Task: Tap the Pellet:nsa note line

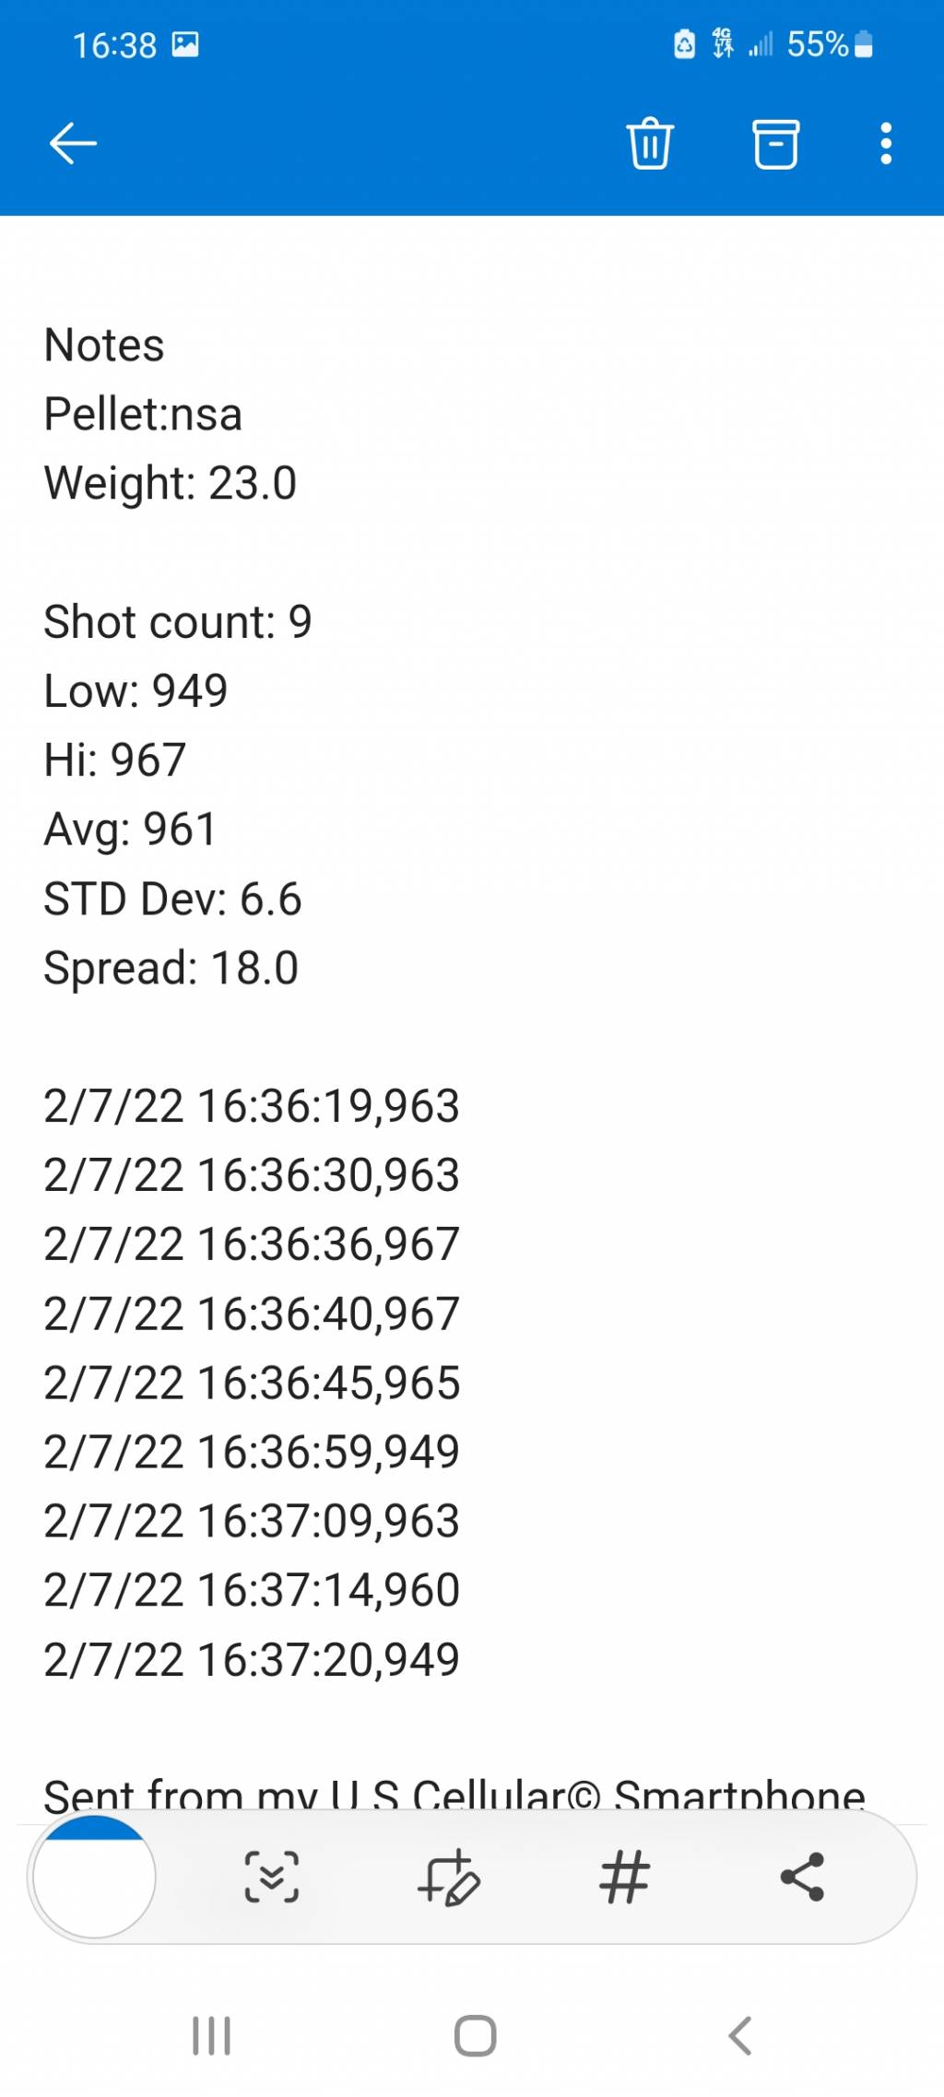Action: point(143,414)
